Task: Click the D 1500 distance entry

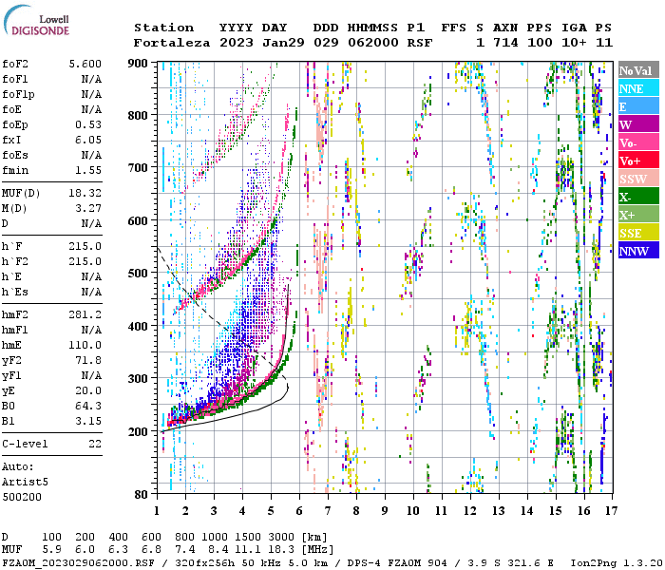Action: 248,538
